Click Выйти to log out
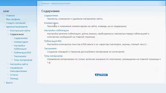 point(9,83)
